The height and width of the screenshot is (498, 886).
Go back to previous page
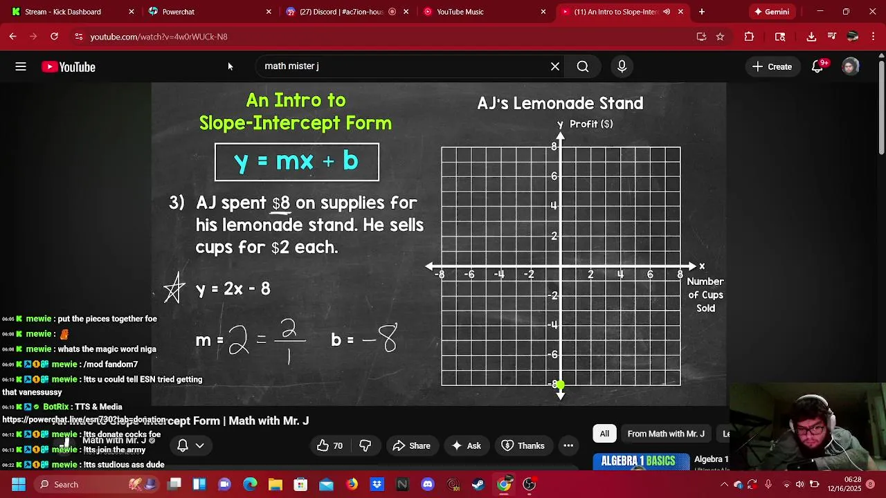tap(13, 37)
